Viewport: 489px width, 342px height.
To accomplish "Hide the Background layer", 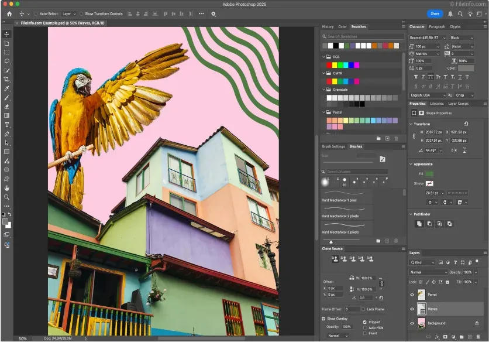I will (412, 323).
